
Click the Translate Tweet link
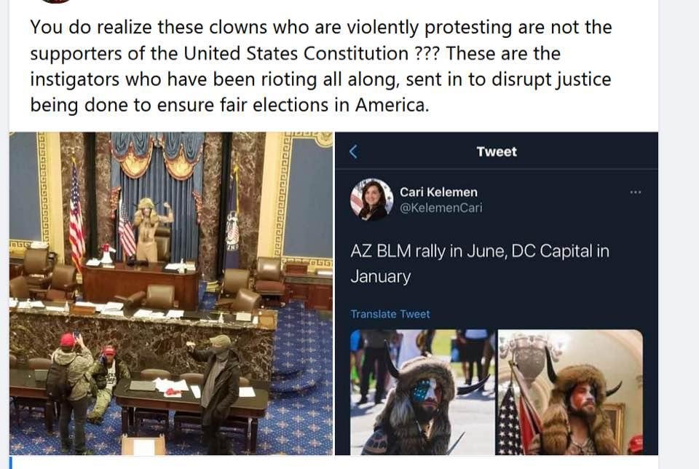[x=390, y=315]
